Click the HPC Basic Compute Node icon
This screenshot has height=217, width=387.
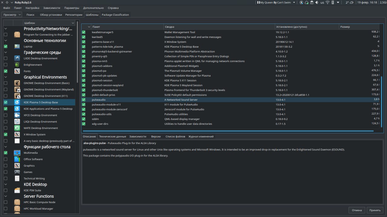tap(17, 202)
